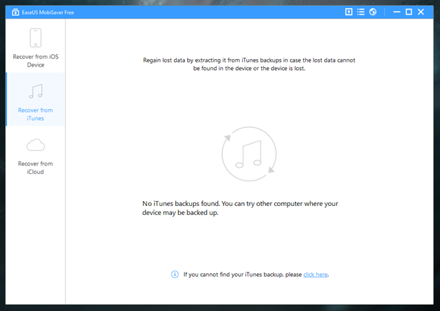The width and height of the screenshot is (440, 311).
Task: Click the large iTunes sync circle graphic
Action: pos(249,154)
